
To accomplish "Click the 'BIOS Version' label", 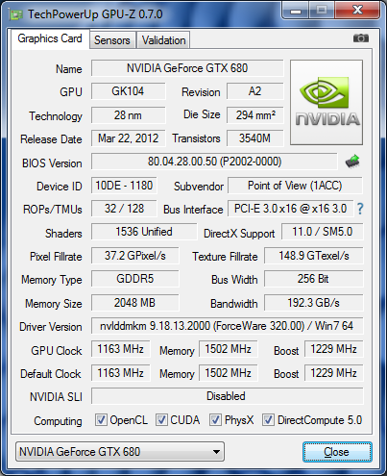I will pos(52,163).
